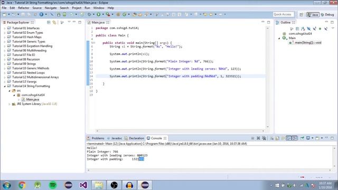Collapse All in Package Explorer toolbar

tap(49, 22)
